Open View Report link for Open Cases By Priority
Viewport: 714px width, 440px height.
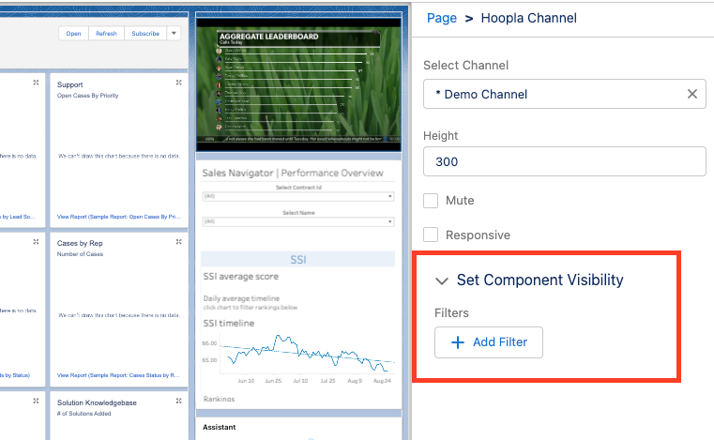118,217
